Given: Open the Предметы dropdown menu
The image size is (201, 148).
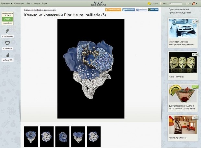Looking at the screenshot, I should pos(6,3).
